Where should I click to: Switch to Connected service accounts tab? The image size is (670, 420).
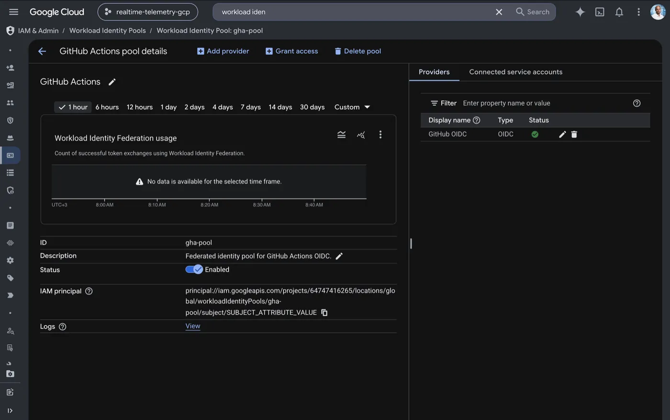point(515,72)
